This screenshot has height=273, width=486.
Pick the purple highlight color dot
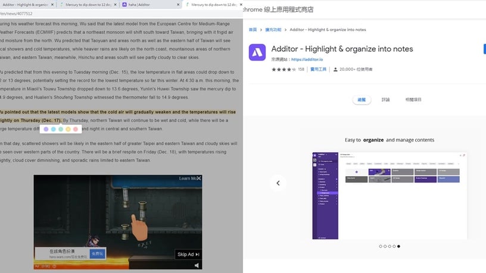(x=46, y=129)
